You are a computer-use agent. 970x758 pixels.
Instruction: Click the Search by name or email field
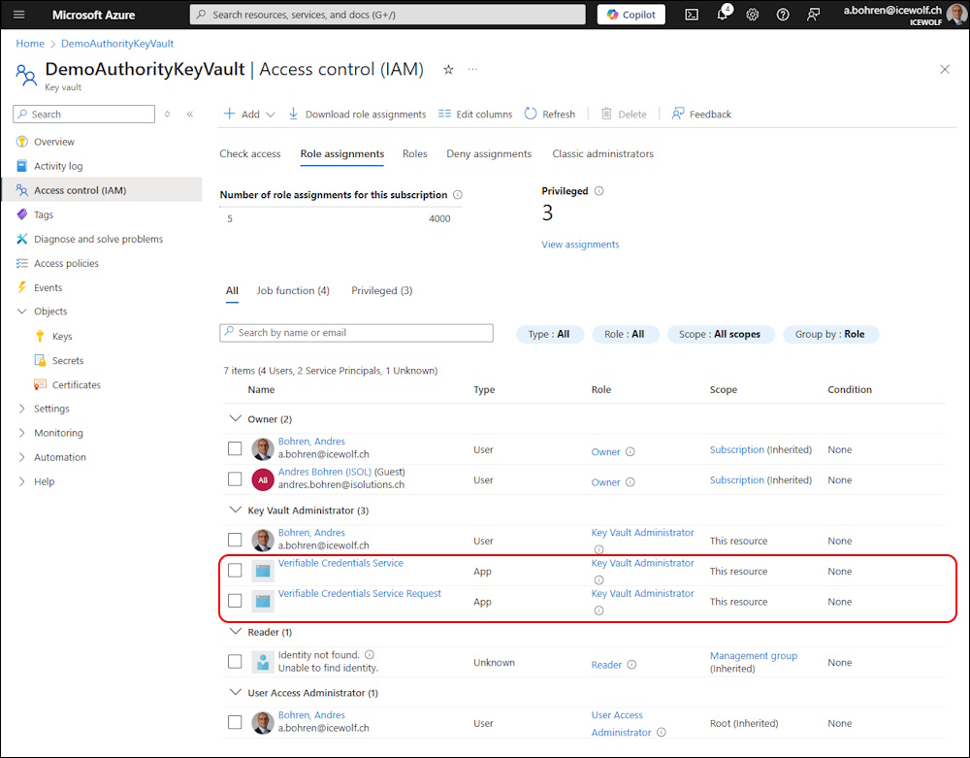coord(356,333)
